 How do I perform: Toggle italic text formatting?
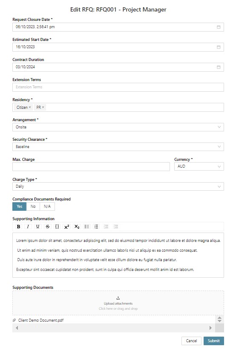pos(28,227)
